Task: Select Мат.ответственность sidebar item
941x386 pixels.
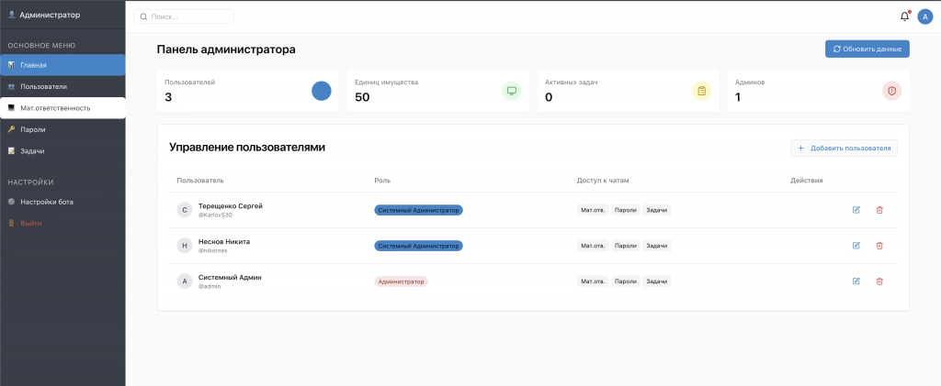Action: click(x=62, y=108)
